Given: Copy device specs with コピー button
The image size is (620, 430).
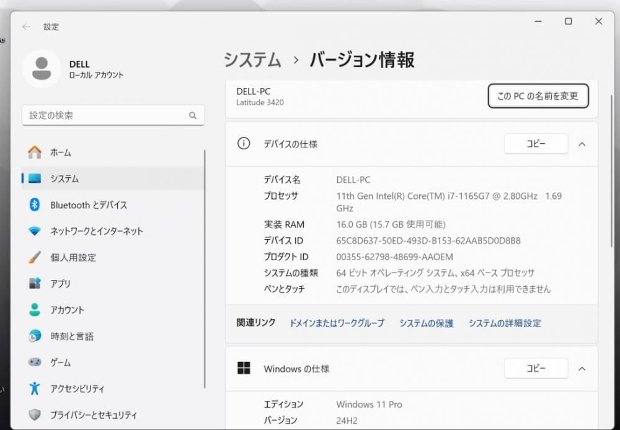Looking at the screenshot, I should point(536,144).
